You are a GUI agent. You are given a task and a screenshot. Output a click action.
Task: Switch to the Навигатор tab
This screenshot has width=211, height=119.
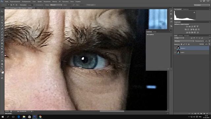[186, 9]
